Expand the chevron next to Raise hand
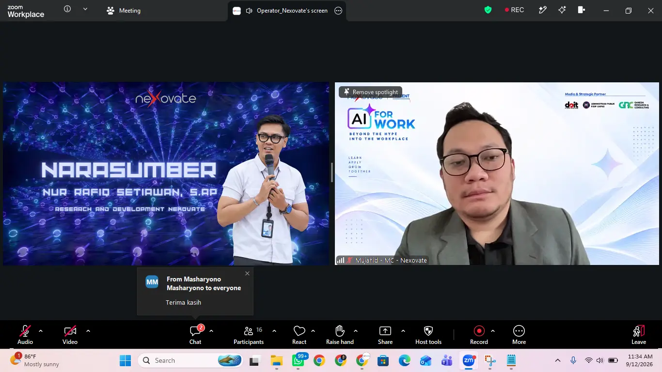This screenshot has height=372, width=662. point(356,331)
